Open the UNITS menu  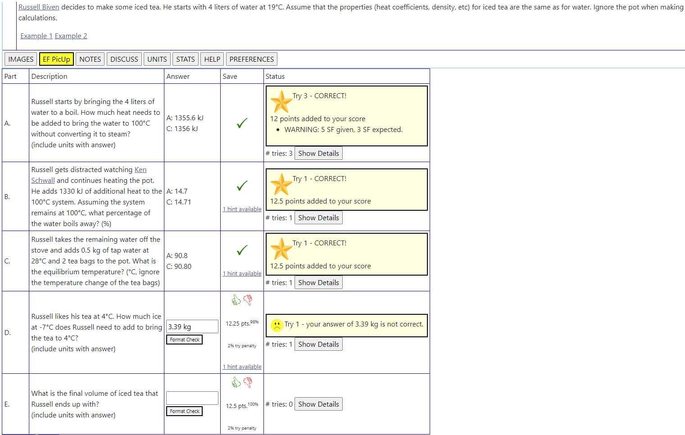(157, 59)
